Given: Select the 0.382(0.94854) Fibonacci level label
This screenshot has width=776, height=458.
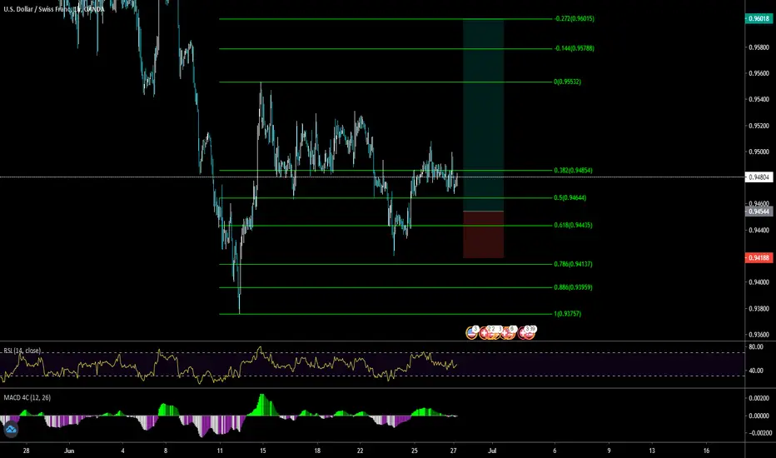Looking at the screenshot, I should pyautogui.click(x=573, y=171).
